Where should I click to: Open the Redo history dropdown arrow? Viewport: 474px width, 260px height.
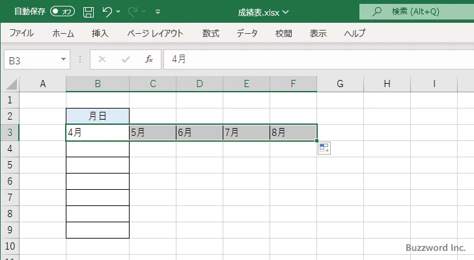pos(144,12)
